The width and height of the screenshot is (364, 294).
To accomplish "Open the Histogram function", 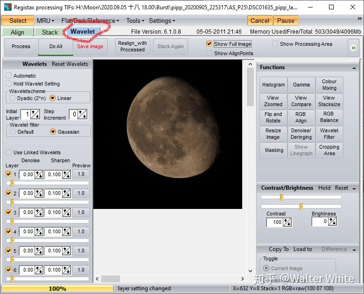I will [273, 85].
